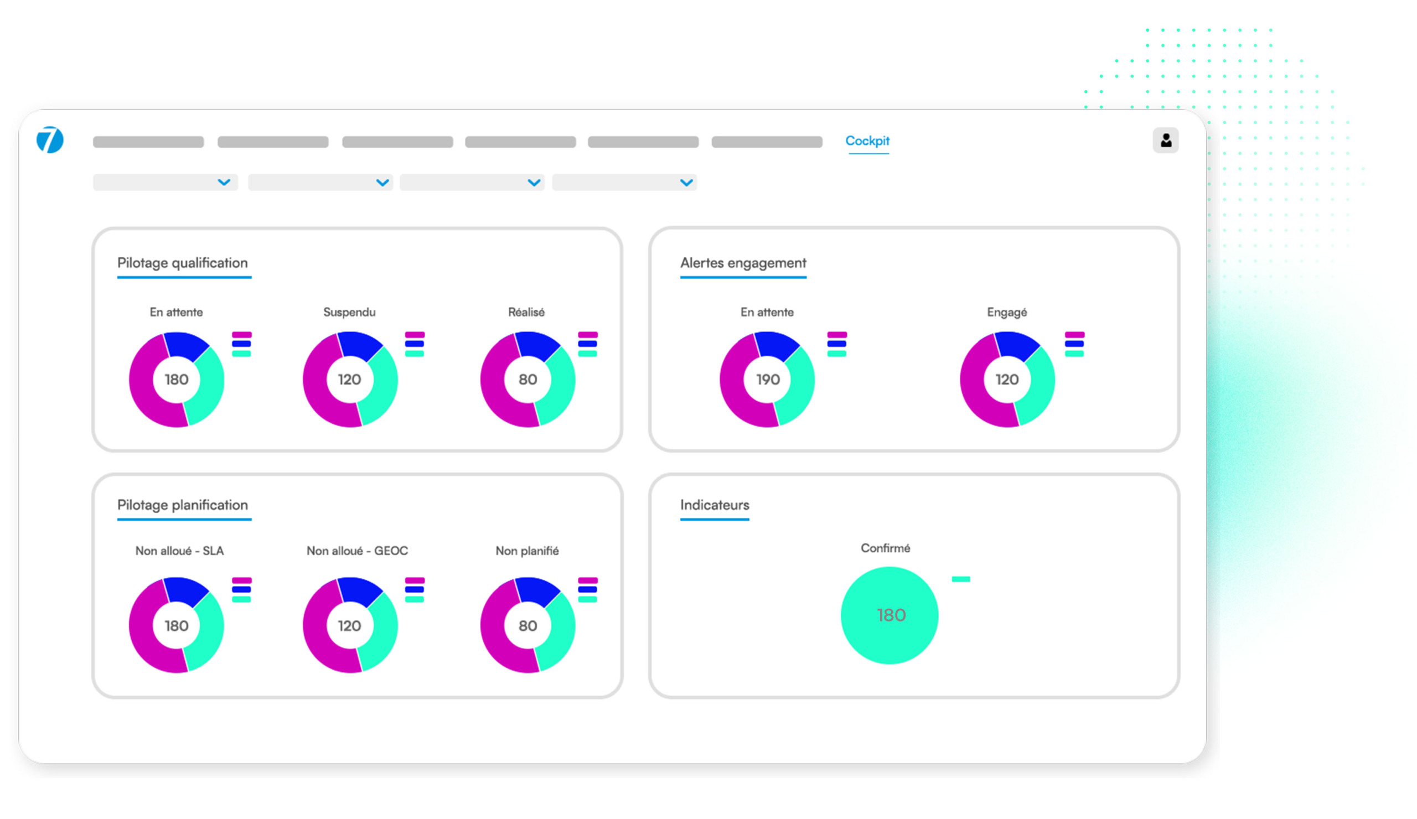This screenshot has height=819, width=1417.
Task: Open the Pilotage qualification heading
Action: [183, 263]
